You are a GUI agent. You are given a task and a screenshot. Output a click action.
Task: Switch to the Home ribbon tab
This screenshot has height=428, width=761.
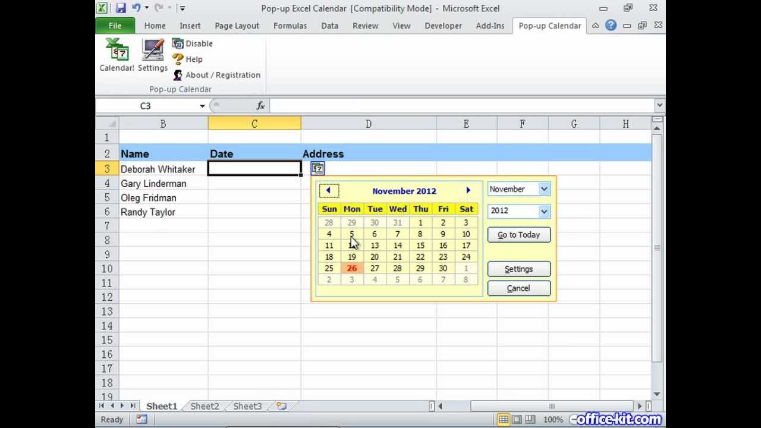155,26
